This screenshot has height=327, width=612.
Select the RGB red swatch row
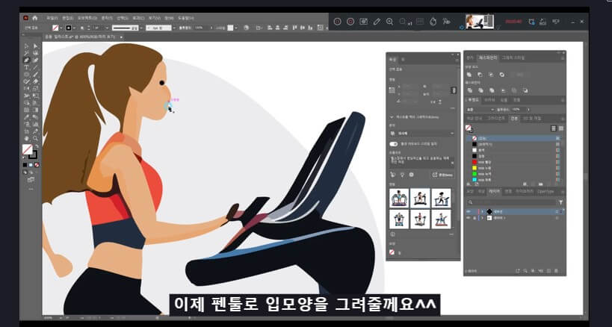click(514, 162)
